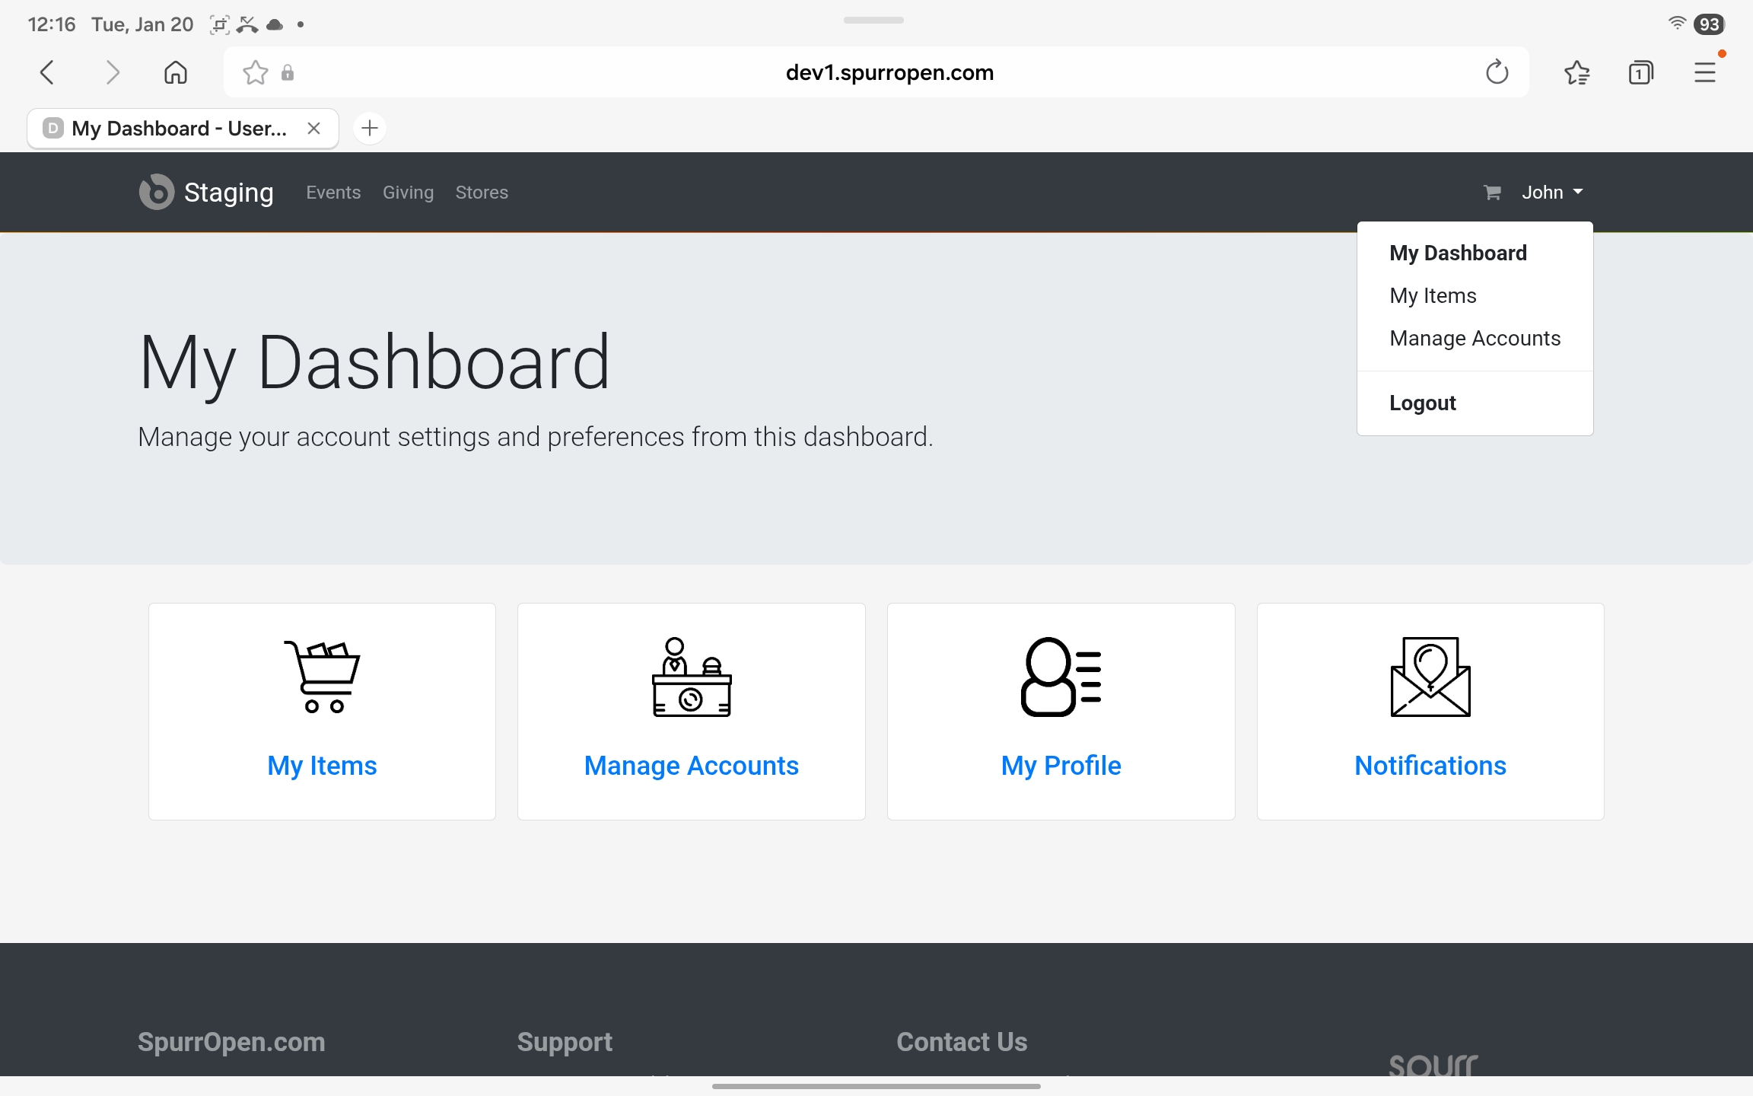1753x1096 pixels.
Task: Close the My Dashboard browser tab
Action: point(313,129)
